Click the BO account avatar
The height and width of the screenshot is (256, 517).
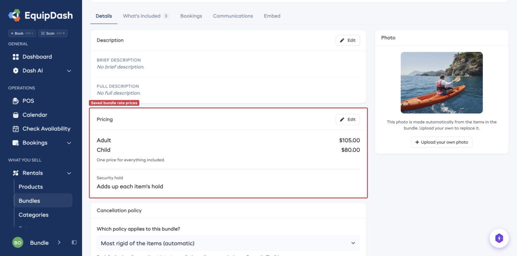[18, 243]
